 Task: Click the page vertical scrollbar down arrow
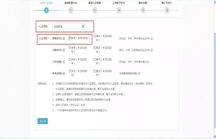pyautogui.click(x=215, y=136)
